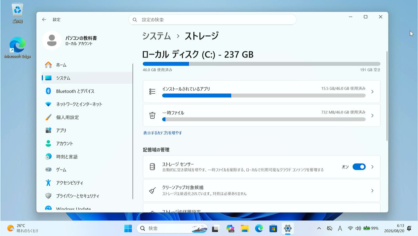Select アカウント in the sidebar
This screenshot has height=236, width=418.
(87, 144)
